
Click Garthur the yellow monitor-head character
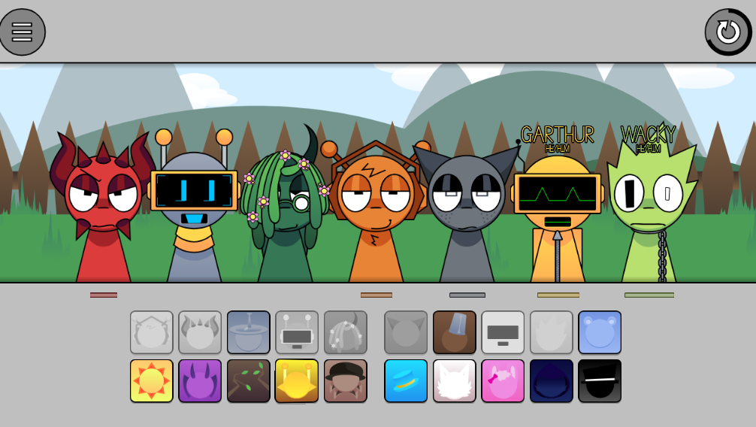pos(558,210)
